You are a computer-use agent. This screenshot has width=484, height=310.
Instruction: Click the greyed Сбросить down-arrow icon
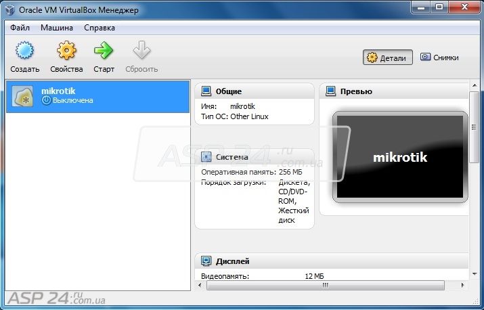pyautogui.click(x=141, y=50)
